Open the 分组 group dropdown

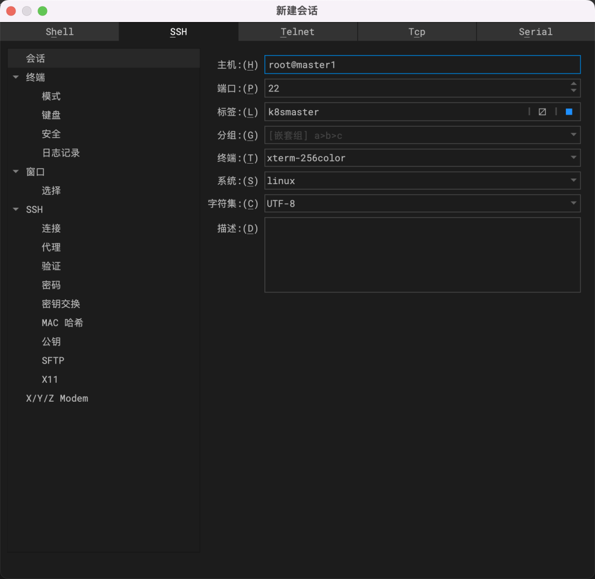[x=574, y=135]
